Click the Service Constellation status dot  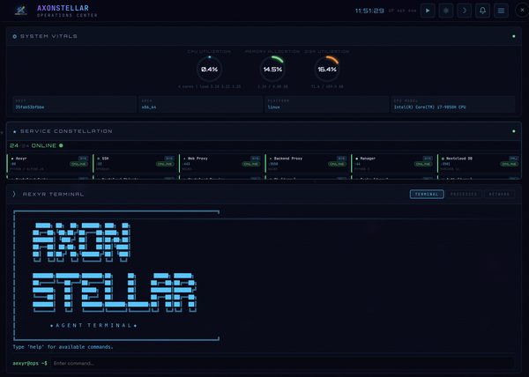[x=513, y=131]
